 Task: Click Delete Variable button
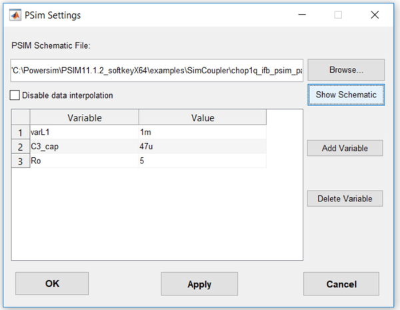tap(345, 198)
